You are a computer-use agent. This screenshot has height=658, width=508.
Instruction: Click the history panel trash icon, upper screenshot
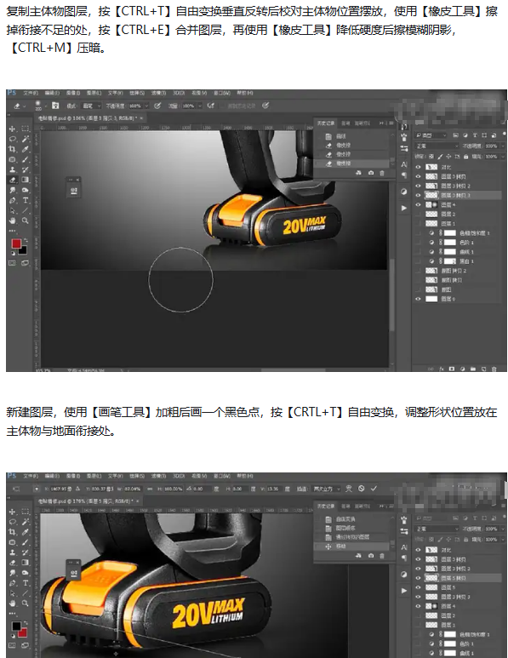coord(382,173)
